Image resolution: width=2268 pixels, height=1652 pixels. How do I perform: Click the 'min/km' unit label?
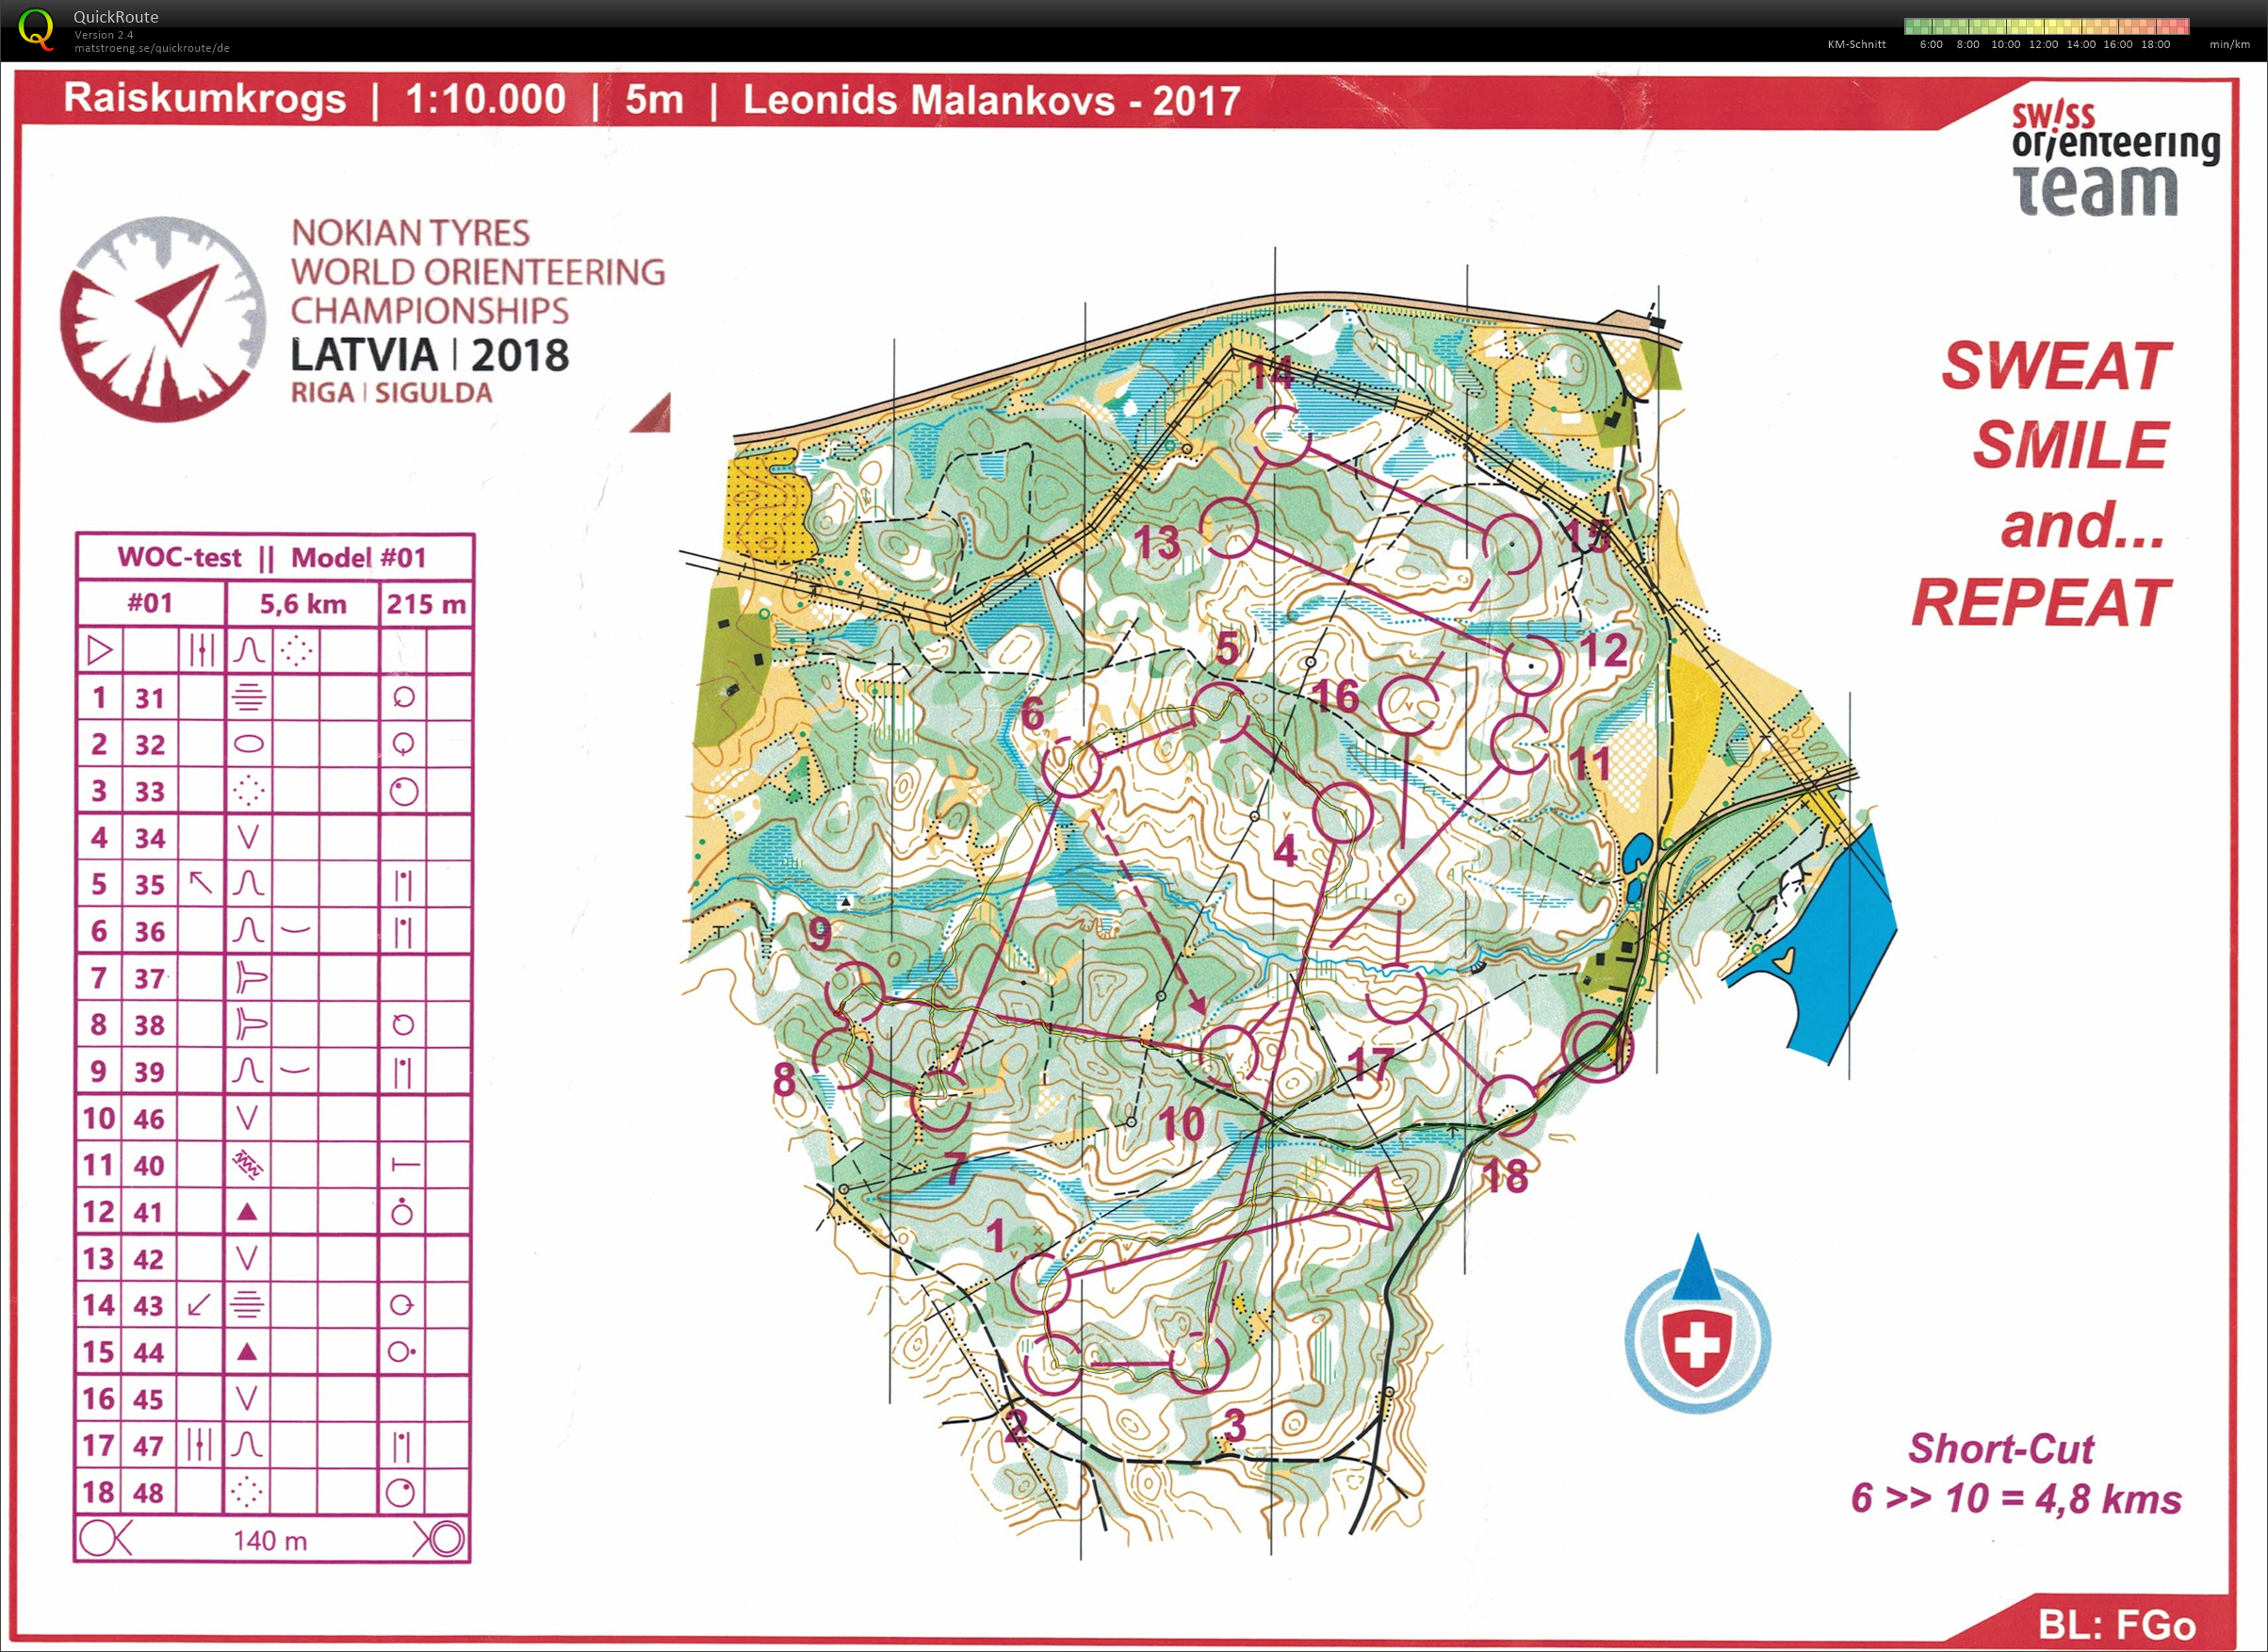(2229, 44)
